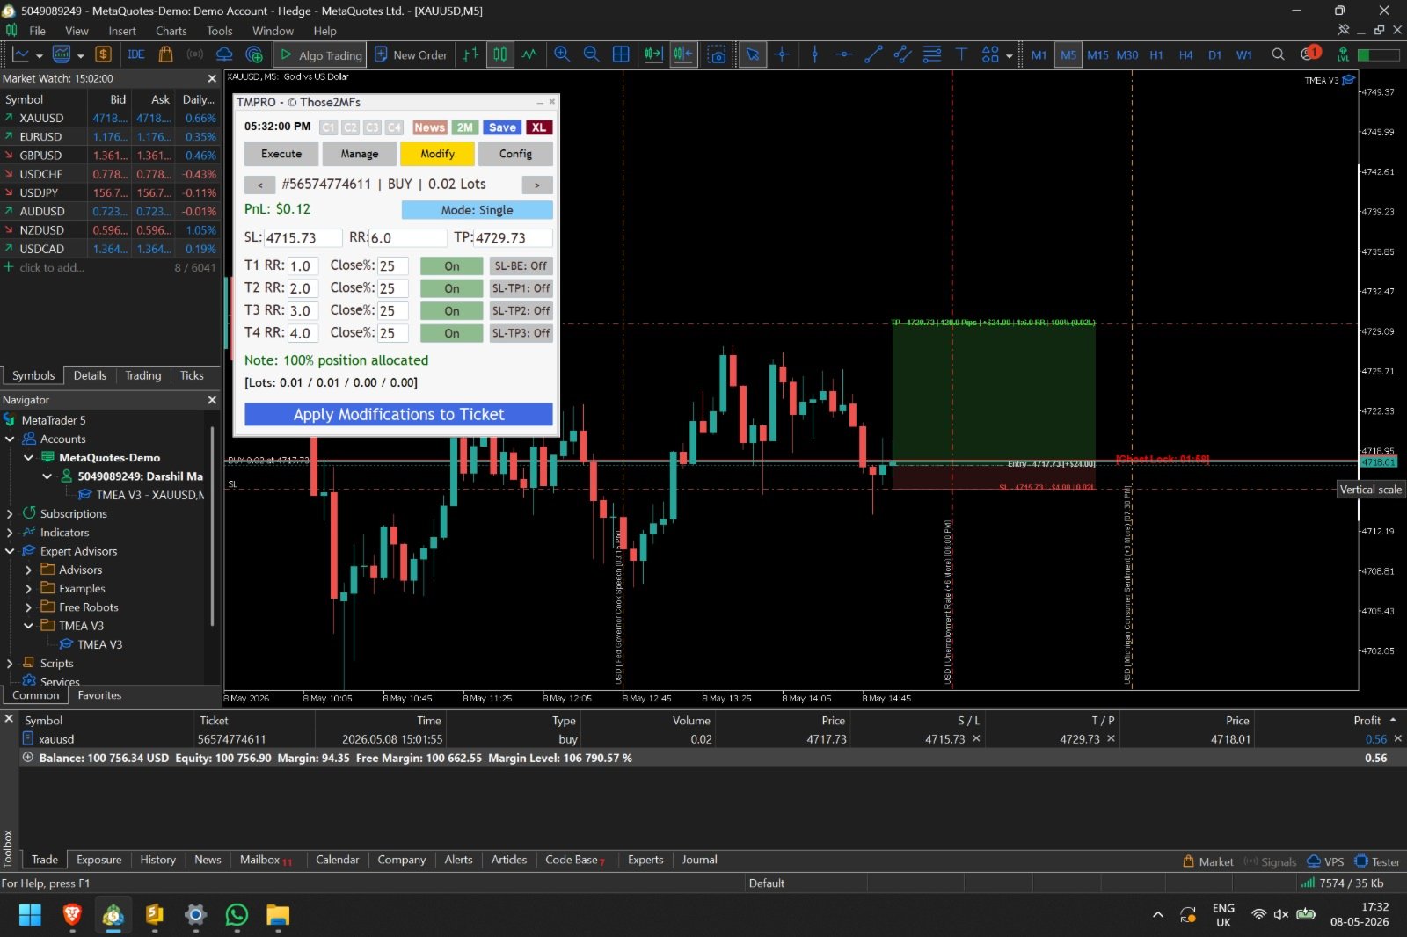Select the trendline drawing tool
Screen dimensions: 1407x937
point(873,54)
